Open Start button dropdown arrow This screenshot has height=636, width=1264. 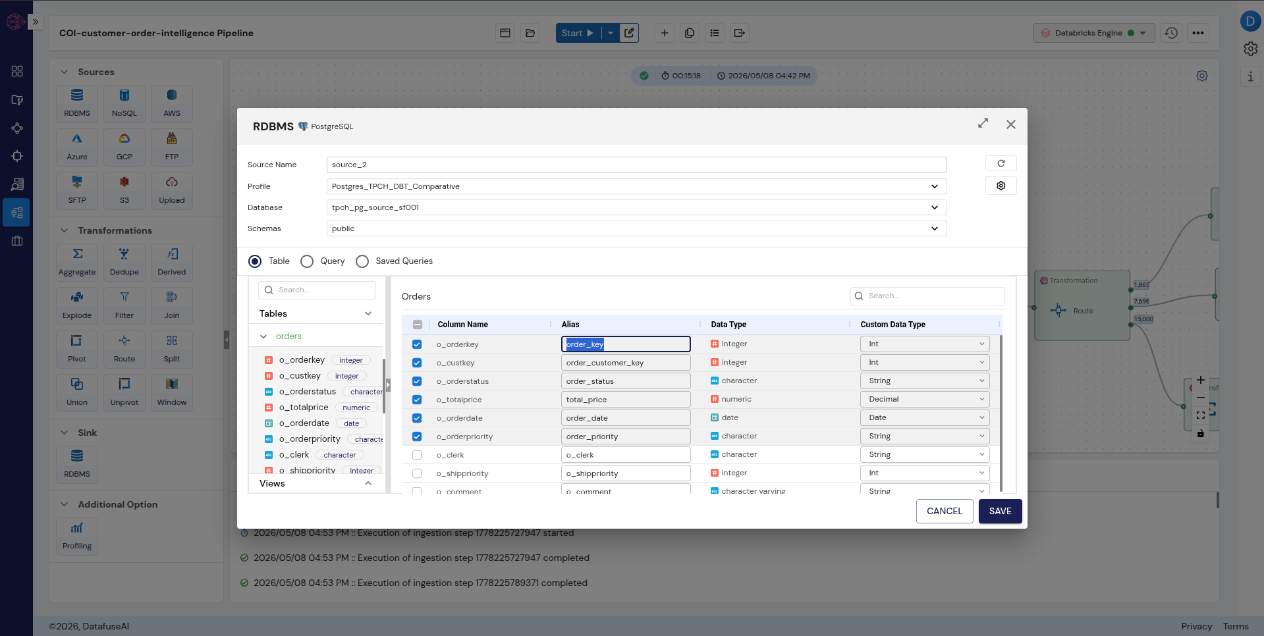(611, 33)
